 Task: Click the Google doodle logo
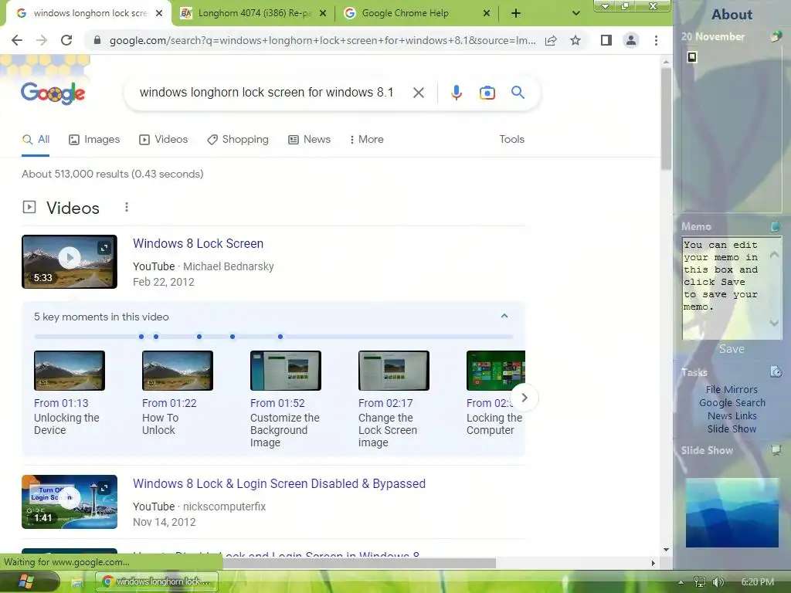tap(53, 93)
